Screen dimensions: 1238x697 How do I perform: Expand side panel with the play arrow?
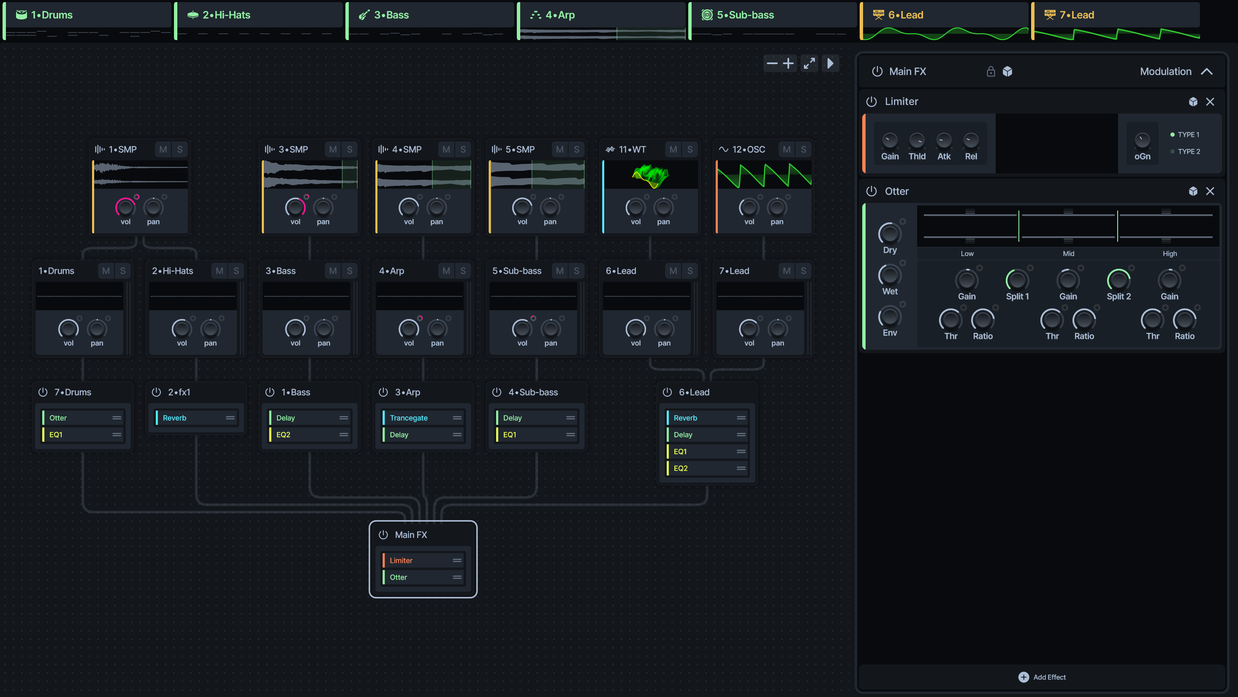click(x=830, y=63)
